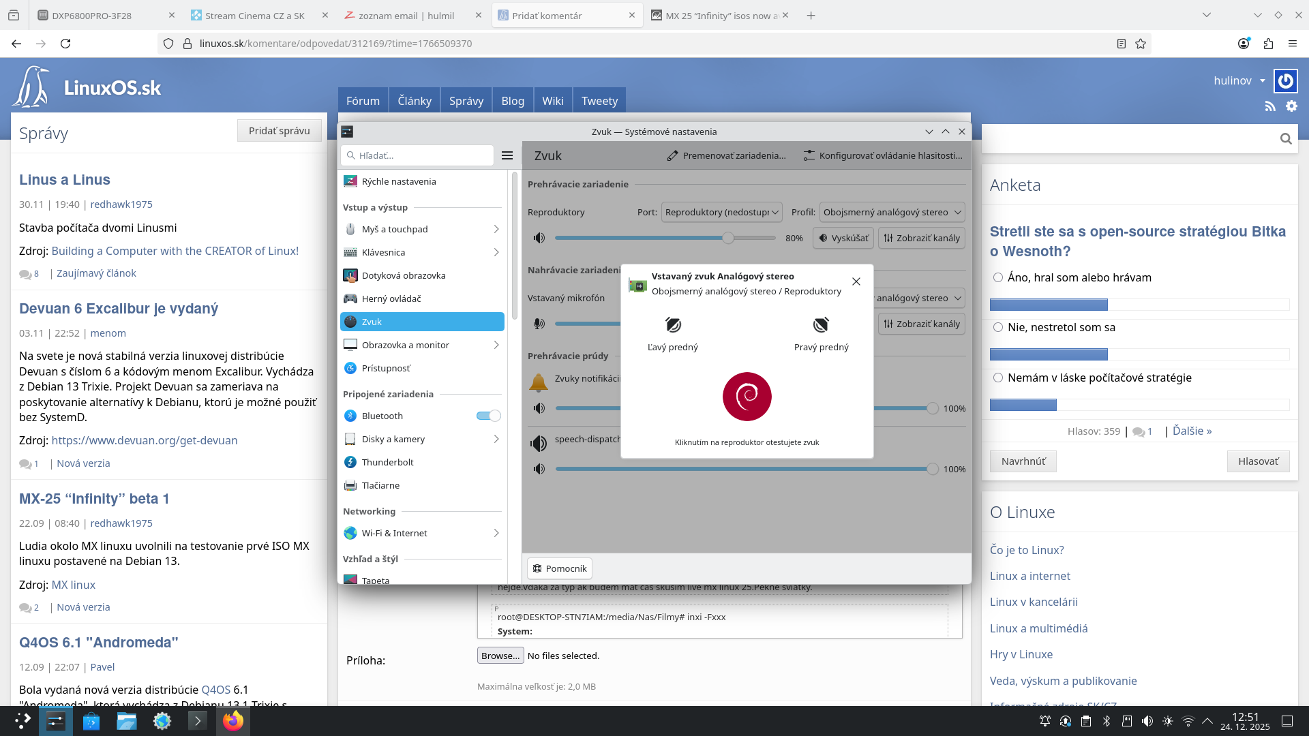Mute the Reproduktory playback device
This screenshot has height=736, width=1309.
[539, 238]
